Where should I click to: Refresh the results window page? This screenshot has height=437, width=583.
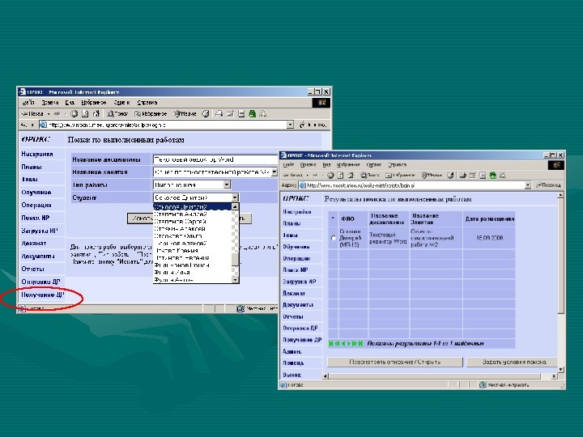click(340, 175)
